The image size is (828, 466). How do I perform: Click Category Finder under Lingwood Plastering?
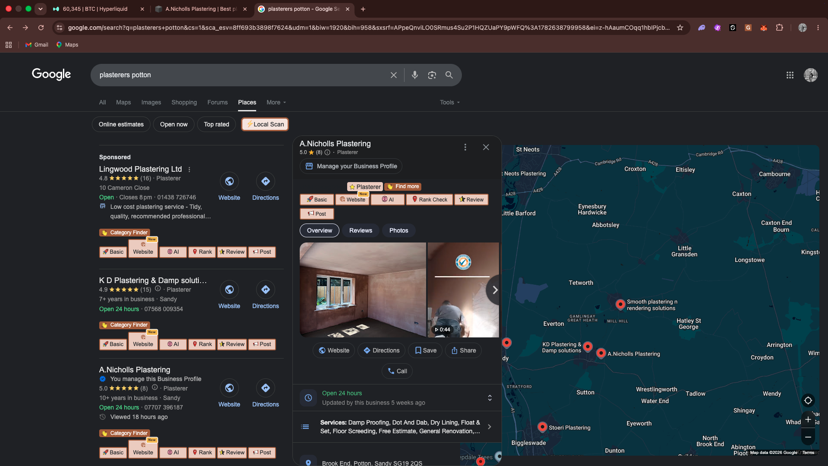125,233
